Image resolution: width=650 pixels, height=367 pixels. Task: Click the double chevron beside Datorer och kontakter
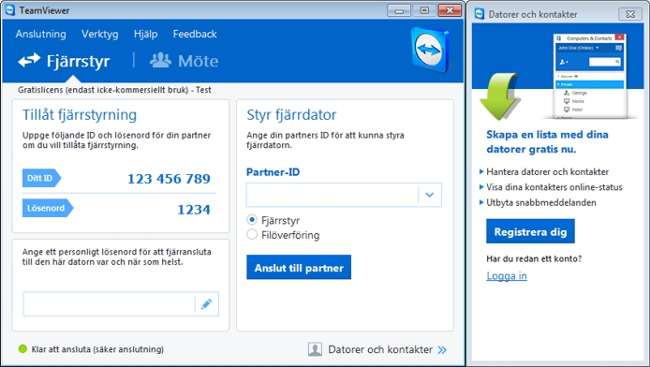(x=442, y=349)
